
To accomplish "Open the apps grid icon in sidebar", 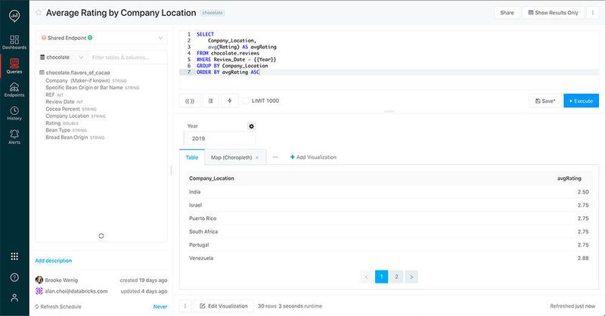I will (x=14, y=256).
